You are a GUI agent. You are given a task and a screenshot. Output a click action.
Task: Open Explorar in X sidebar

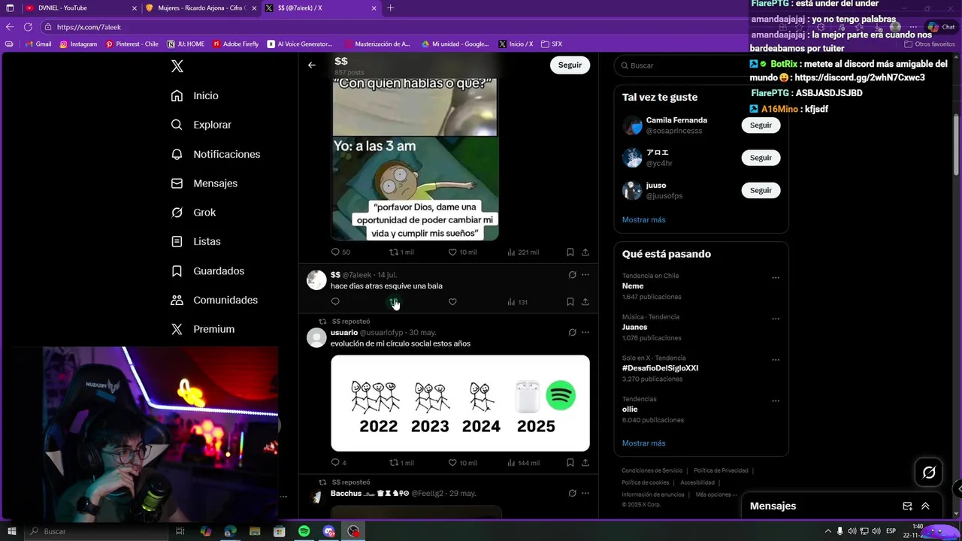point(201,125)
